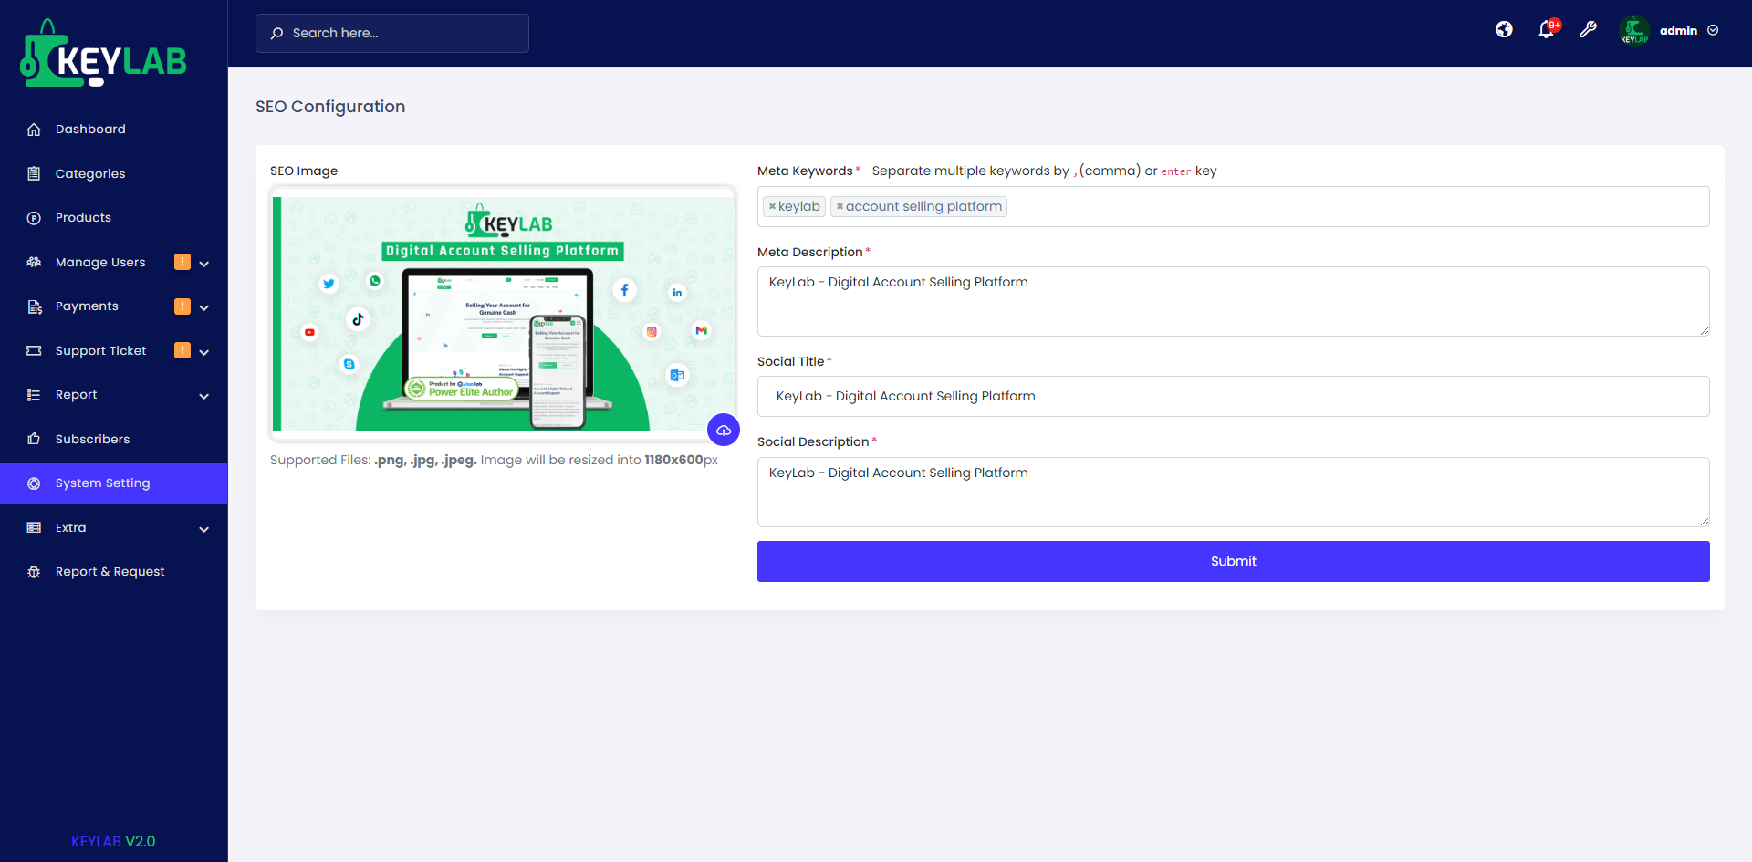Focus the Search here field
This screenshot has height=862, width=1752.
tap(392, 33)
